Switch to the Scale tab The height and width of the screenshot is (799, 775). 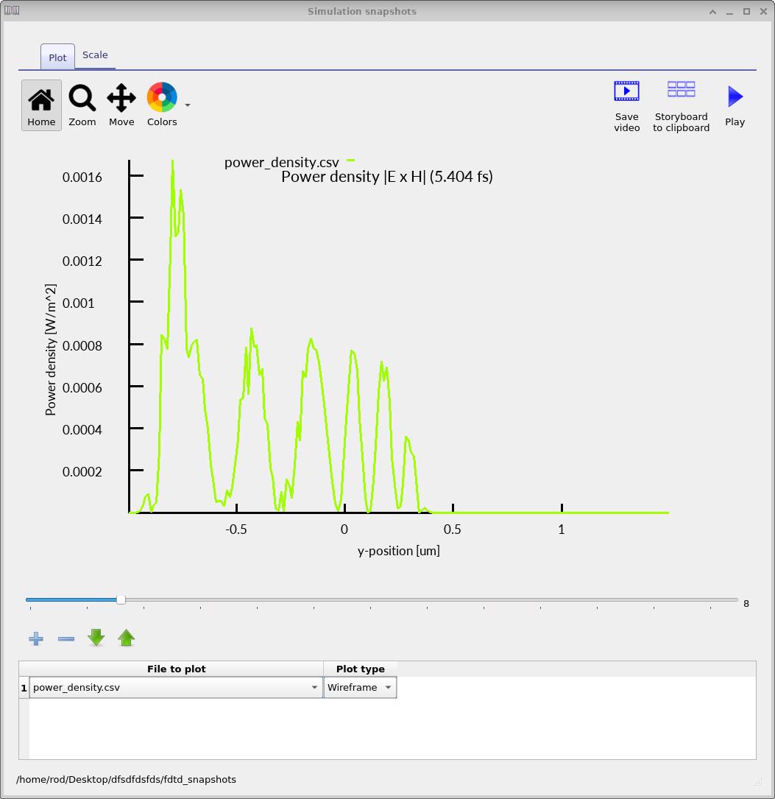95,55
